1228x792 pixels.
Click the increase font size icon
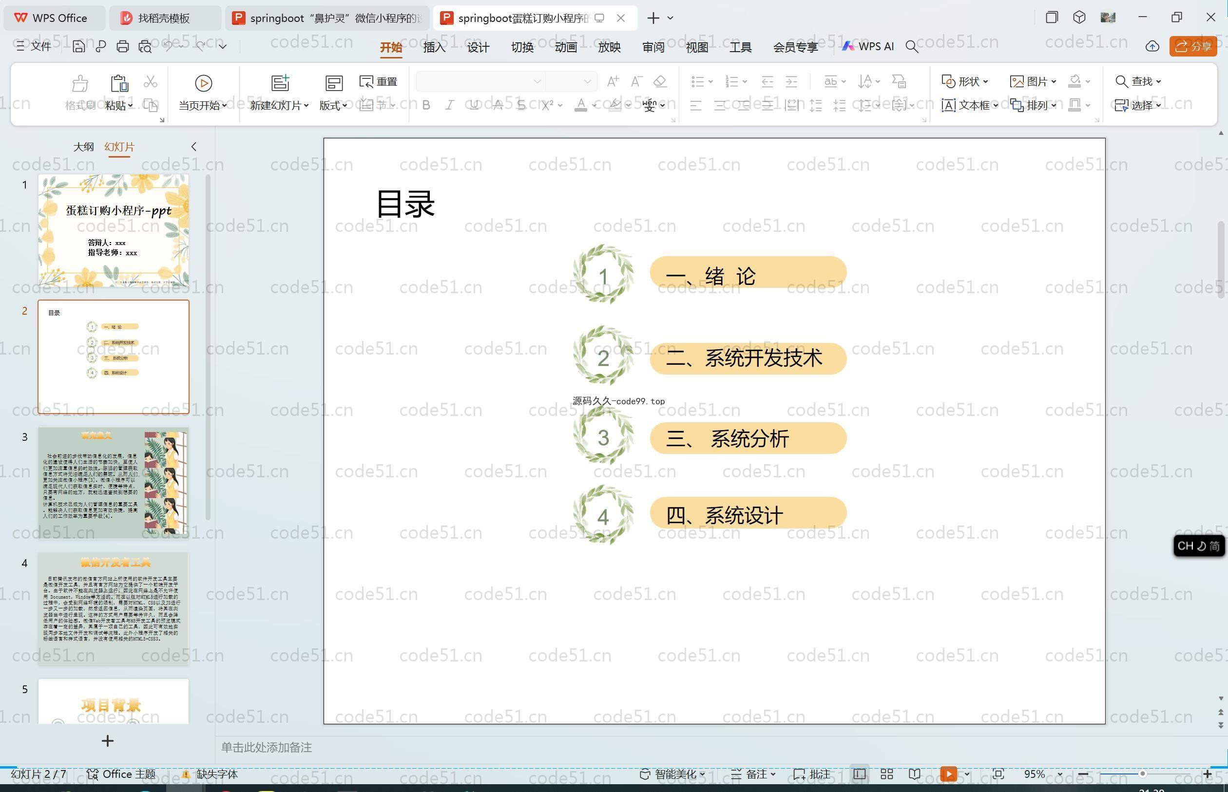[x=613, y=81]
